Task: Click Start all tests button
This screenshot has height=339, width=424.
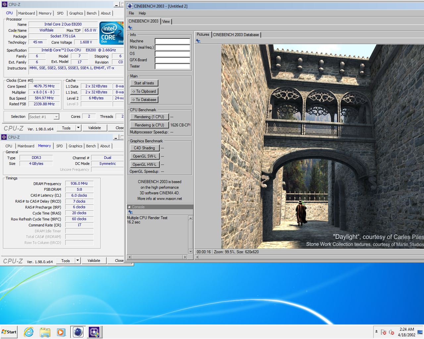Action: click(144, 83)
